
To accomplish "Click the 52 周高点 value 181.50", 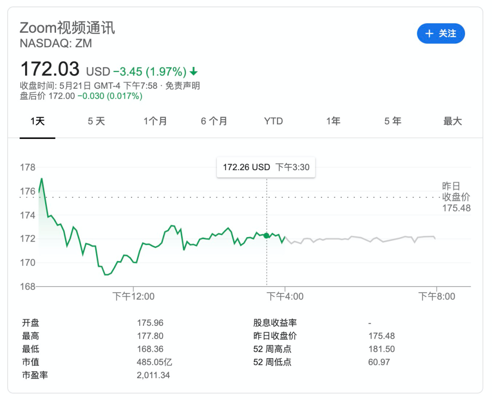I will tap(382, 349).
